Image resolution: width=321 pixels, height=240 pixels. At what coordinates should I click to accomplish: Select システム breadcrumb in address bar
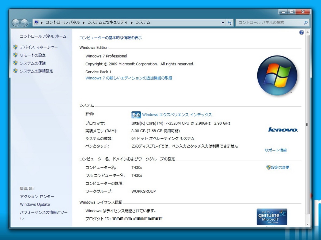(143, 22)
